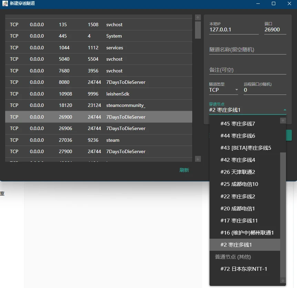The width and height of the screenshot is (297, 288).
Task: Click the 远程端口(0随机) field
Action: tap(265, 90)
